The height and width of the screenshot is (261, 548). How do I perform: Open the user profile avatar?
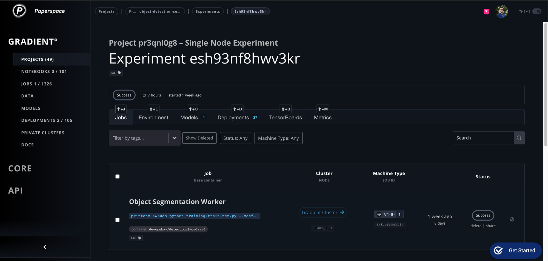coord(502,11)
